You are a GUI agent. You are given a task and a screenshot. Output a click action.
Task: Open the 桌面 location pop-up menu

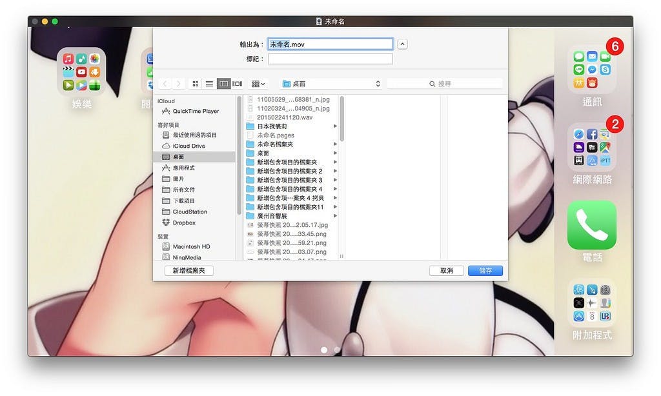point(331,84)
